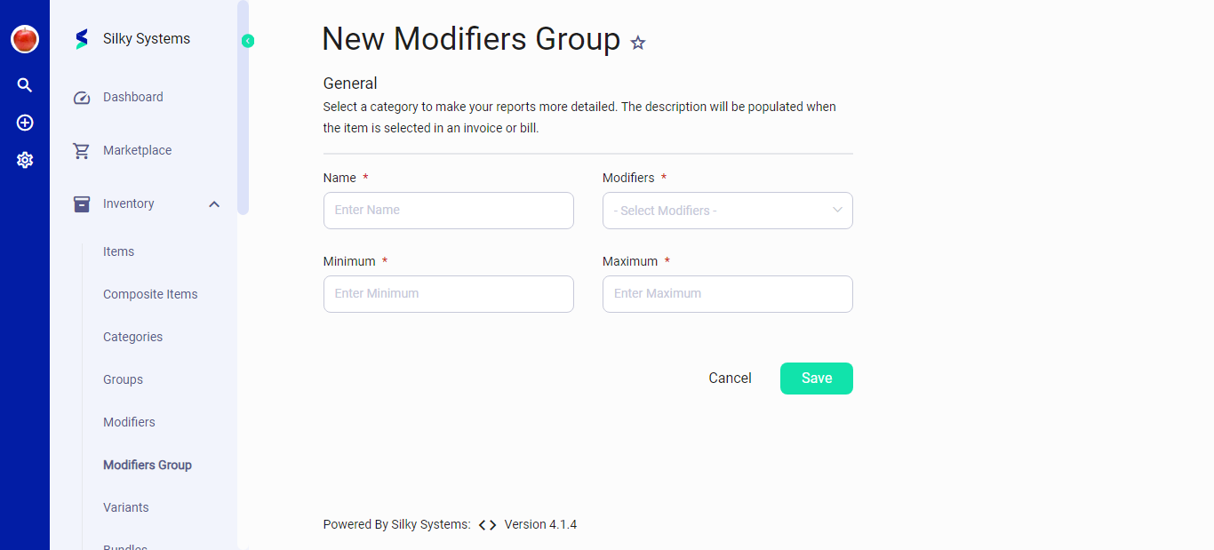Click the Silky Systems logo

pyautogui.click(x=81, y=38)
